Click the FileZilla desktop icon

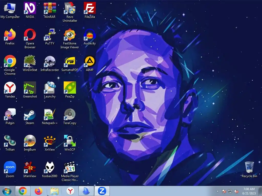(x=90, y=8)
